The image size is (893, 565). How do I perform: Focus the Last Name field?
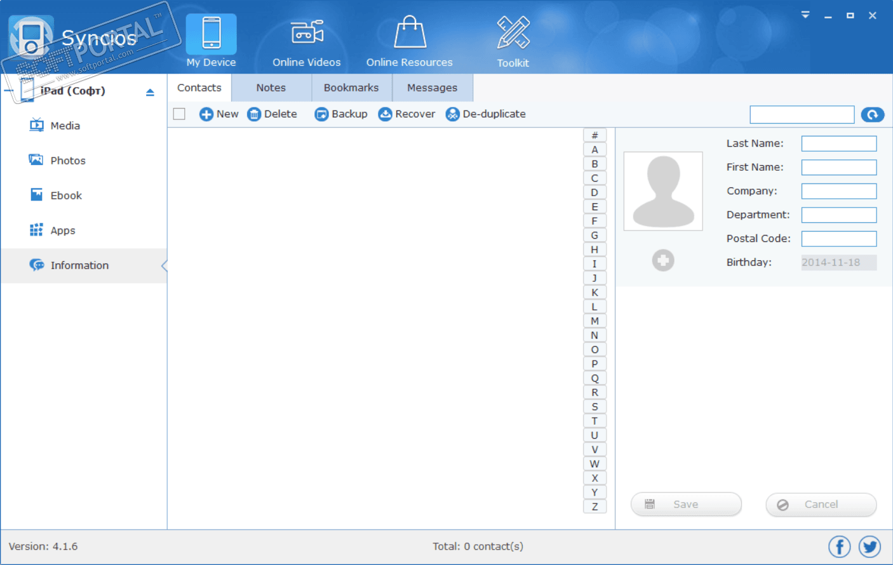(839, 143)
